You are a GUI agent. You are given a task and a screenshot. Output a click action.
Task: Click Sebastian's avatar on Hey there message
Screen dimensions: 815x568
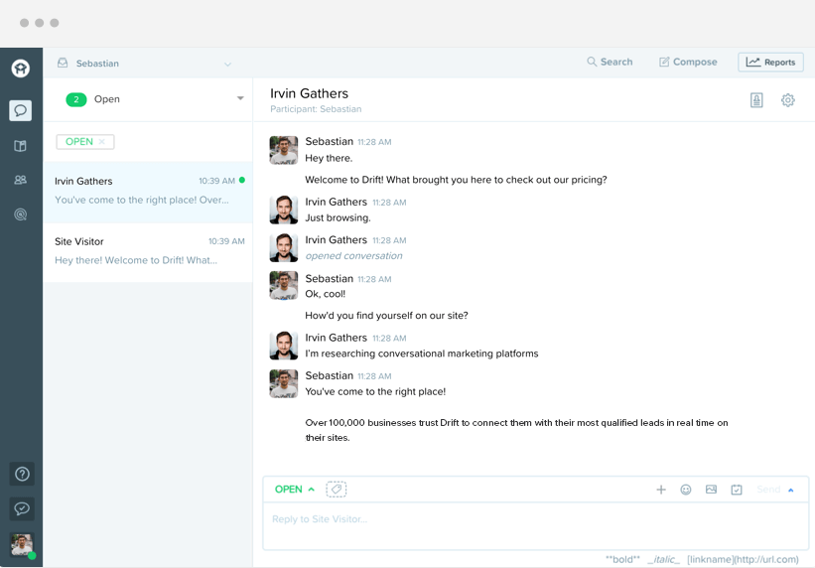coord(284,150)
